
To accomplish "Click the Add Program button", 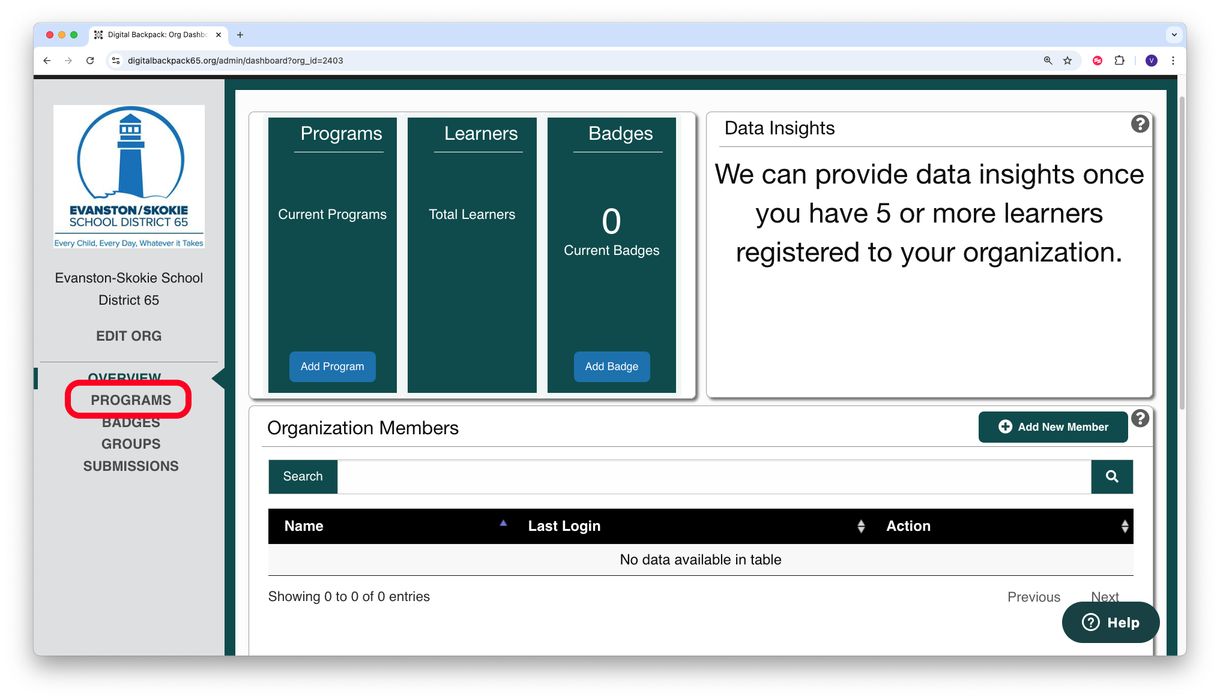I will (x=332, y=366).
